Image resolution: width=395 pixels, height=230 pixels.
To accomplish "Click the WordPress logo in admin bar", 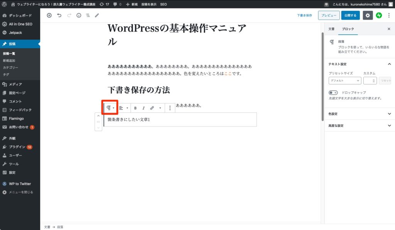I will [4, 4].
